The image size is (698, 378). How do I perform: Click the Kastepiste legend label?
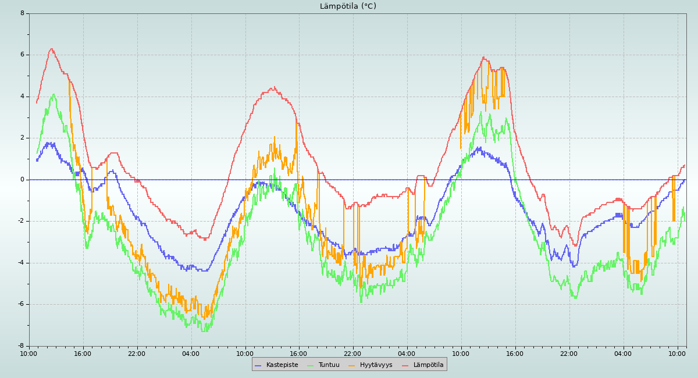(282, 365)
